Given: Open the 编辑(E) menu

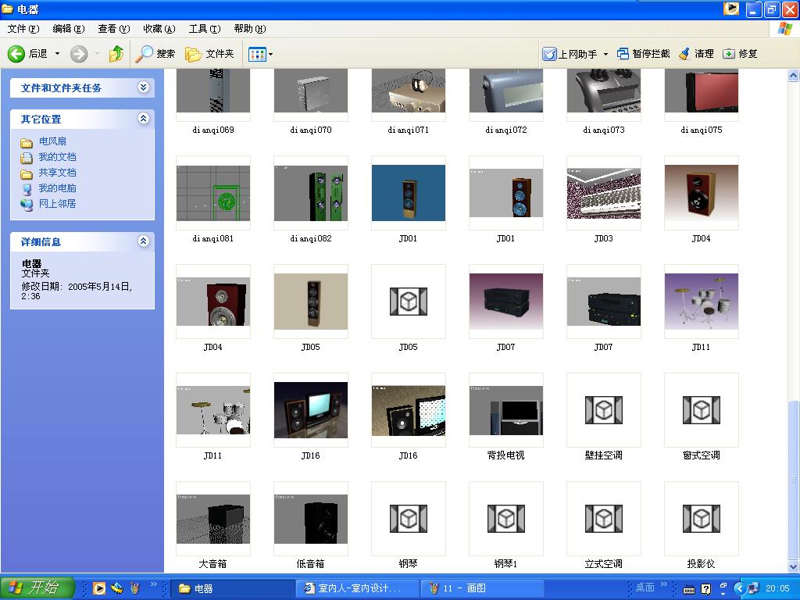Looking at the screenshot, I should [69, 29].
